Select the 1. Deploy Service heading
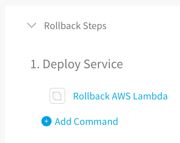Viewport: 180px width, 143px height. tap(77, 64)
